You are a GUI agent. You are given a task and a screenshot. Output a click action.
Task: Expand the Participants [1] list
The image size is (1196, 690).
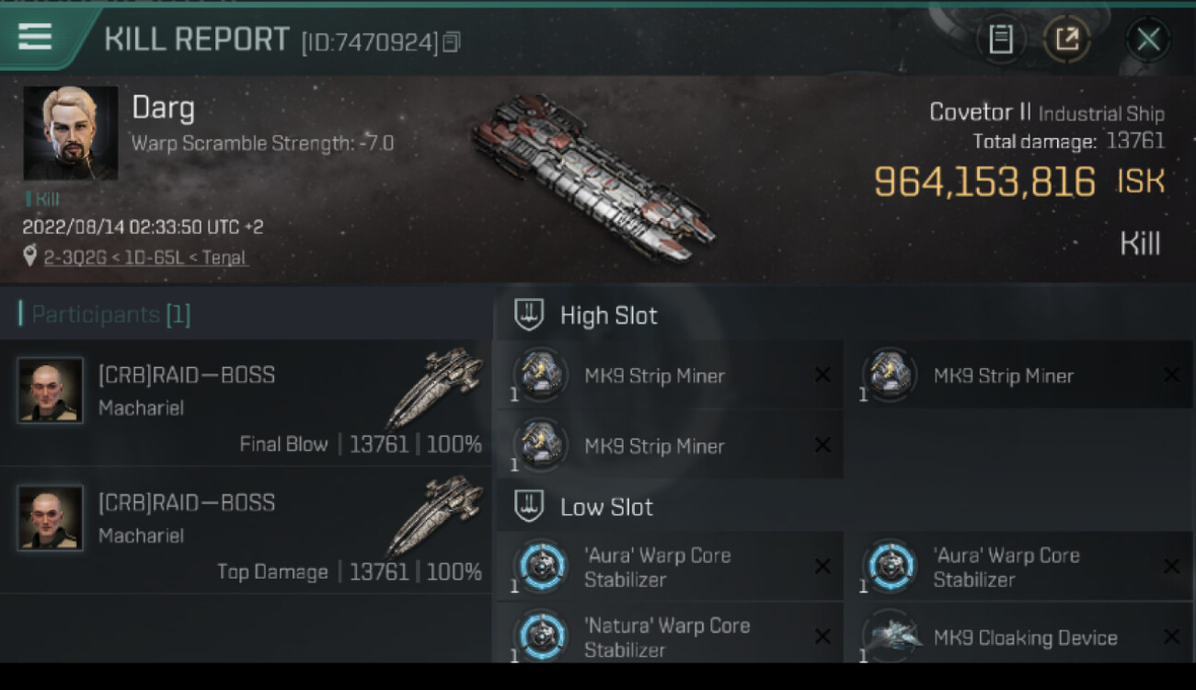(110, 315)
